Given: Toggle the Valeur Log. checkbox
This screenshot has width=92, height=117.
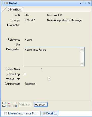Looking at the screenshot, I should 25,74.
